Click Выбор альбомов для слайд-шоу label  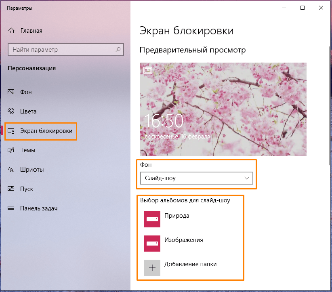[185, 200]
